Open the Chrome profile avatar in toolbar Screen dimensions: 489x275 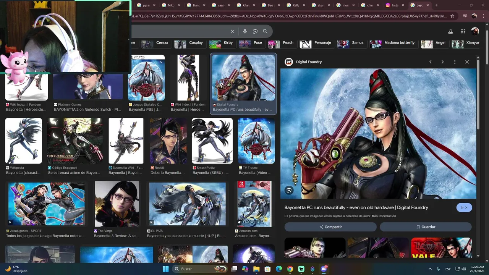pos(474,16)
